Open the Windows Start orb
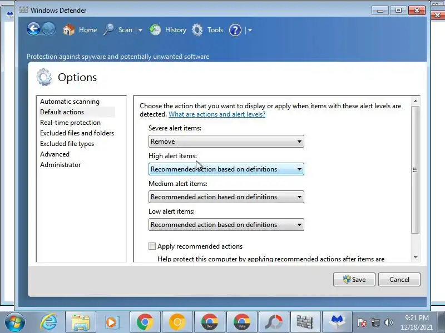Screen dimensions: 445x333 click(x=15, y=322)
